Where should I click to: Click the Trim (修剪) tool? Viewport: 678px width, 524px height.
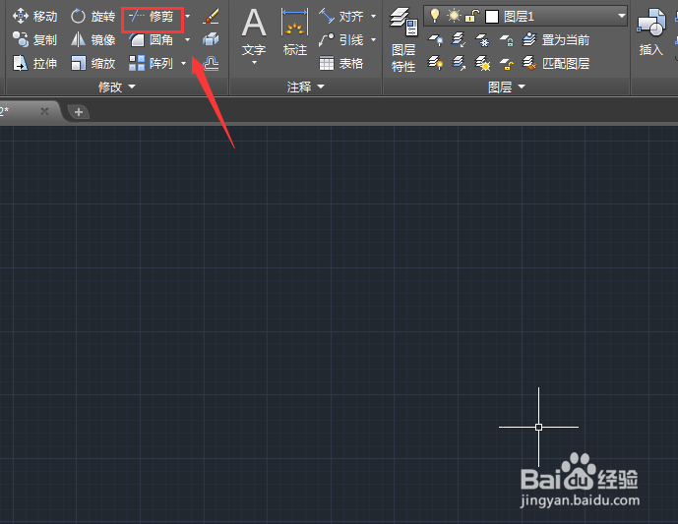coord(152,17)
